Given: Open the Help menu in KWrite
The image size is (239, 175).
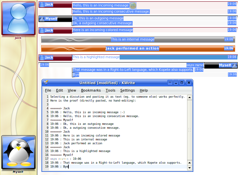Looking at the screenshot, I should point(144,90).
